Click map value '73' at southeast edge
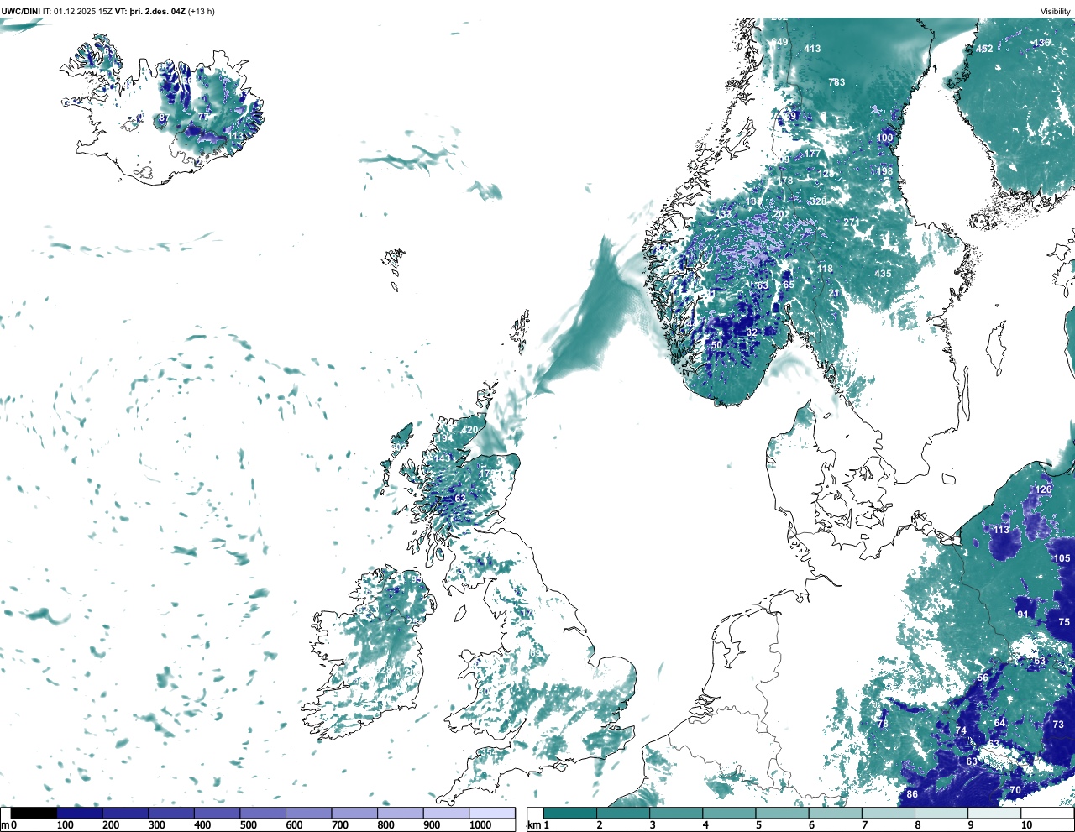 (1058, 725)
